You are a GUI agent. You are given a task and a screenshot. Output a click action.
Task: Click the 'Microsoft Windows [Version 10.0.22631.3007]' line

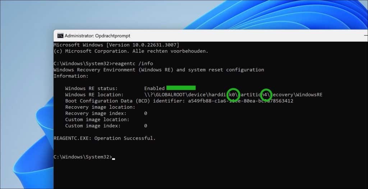click(116, 45)
